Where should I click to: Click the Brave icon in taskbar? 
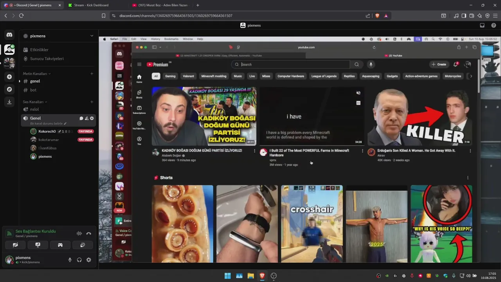click(x=262, y=276)
